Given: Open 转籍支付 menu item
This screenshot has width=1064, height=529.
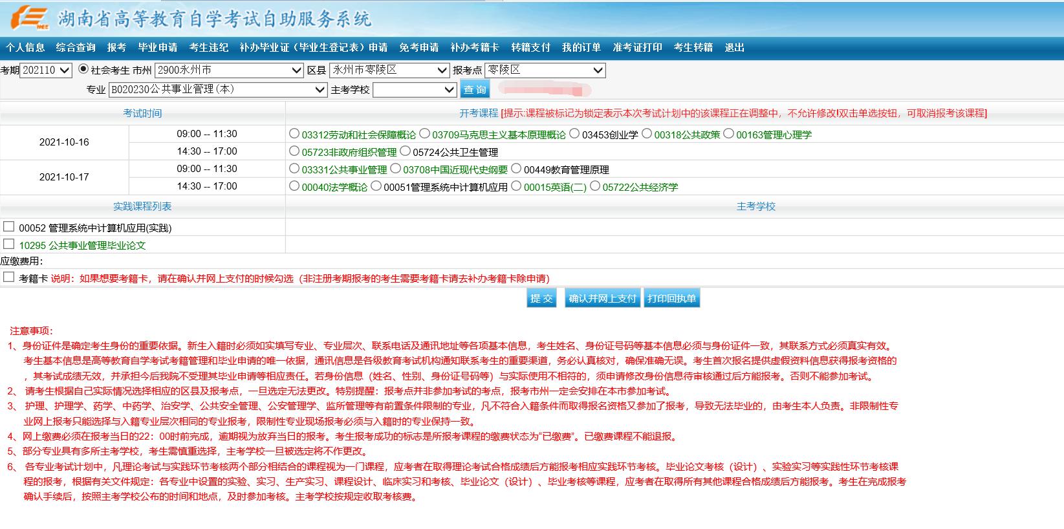Looking at the screenshot, I should pos(530,47).
